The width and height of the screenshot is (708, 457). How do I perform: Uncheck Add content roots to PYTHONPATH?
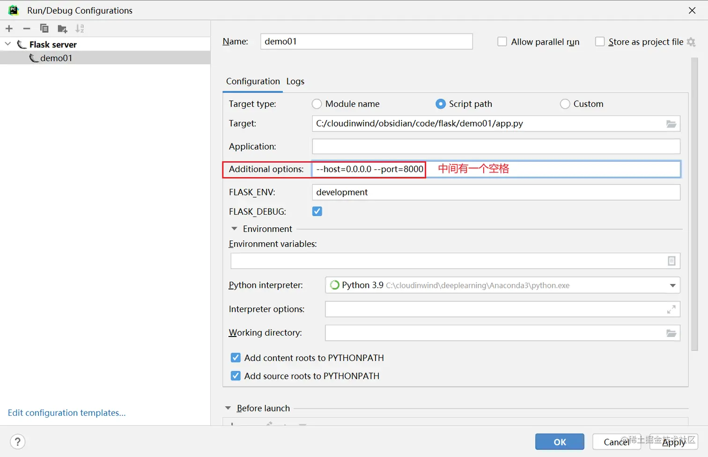point(236,358)
